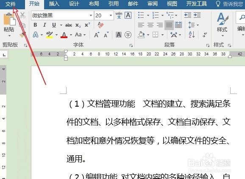Open the 布局 ribbon tab

pos(94,4)
